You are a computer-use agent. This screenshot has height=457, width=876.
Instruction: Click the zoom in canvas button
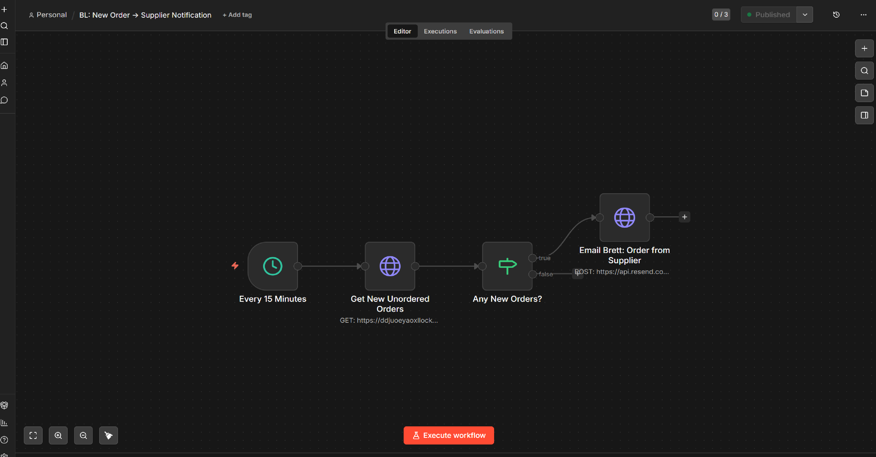58,435
